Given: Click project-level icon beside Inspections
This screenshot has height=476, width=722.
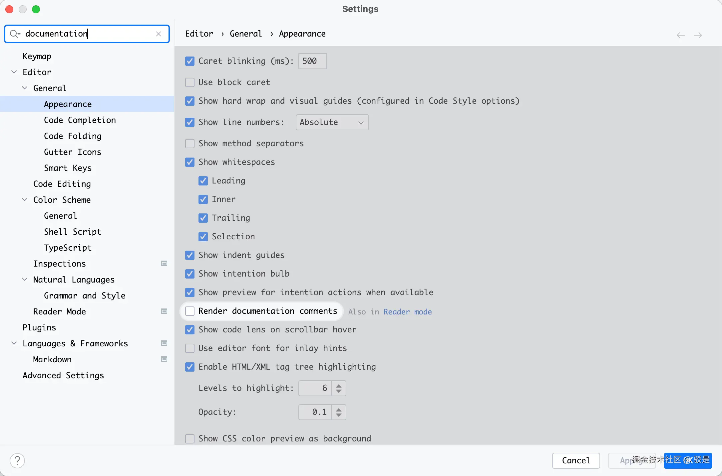Looking at the screenshot, I should tap(164, 264).
